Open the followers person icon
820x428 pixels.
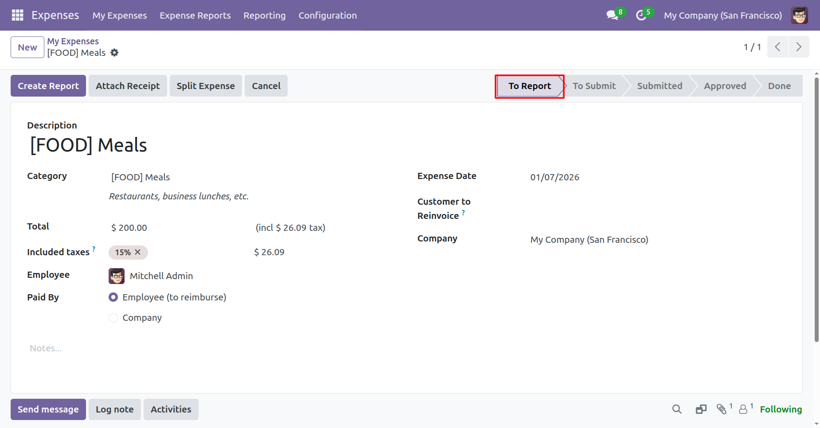(743, 409)
